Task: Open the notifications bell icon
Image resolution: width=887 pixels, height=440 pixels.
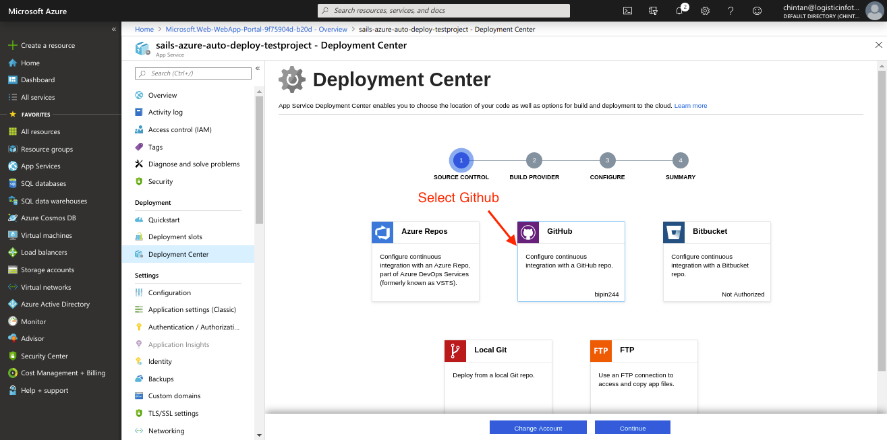Action: tap(680, 10)
